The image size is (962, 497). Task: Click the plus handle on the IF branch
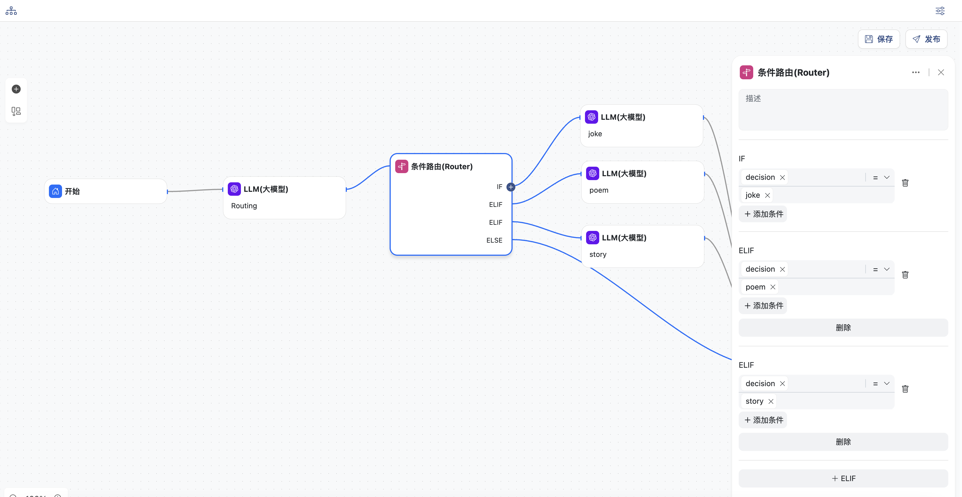(511, 187)
